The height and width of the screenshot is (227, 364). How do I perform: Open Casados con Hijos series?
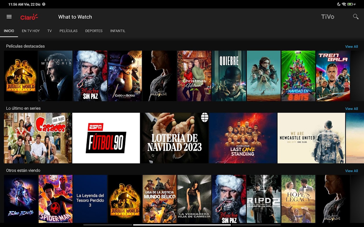[x=38, y=138]
